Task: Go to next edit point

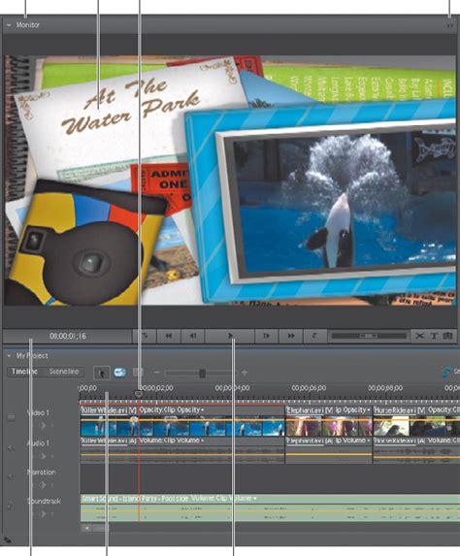Action: [314, 336]
